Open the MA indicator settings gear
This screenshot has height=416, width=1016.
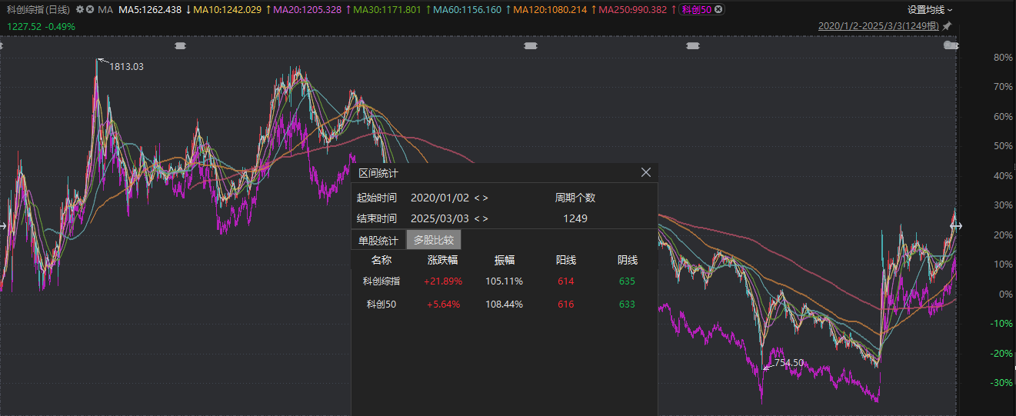pyautogui.click(x=80, y=10)
